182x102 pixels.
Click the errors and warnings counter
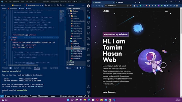(x=23, y=96)
